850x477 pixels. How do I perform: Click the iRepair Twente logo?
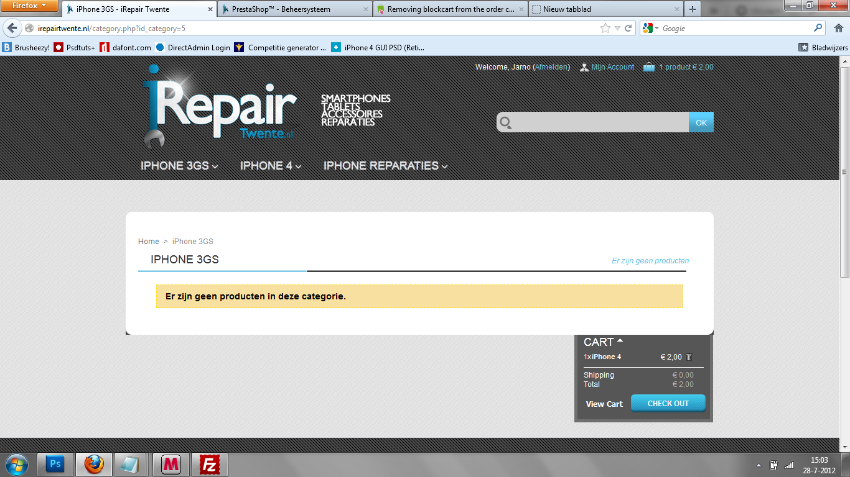click(x=219, y=107)
